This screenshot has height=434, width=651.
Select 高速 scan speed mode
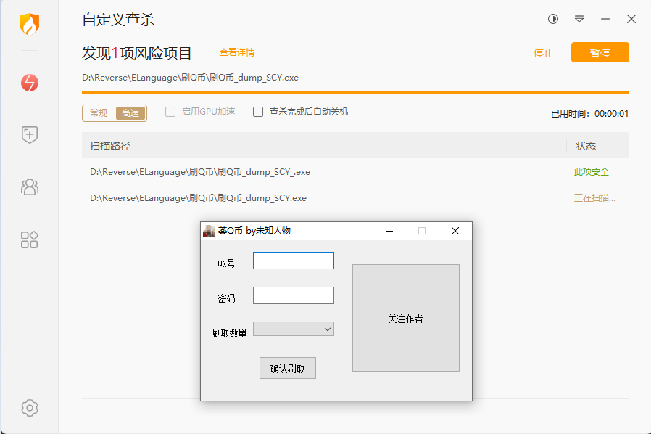coord(130,113)
